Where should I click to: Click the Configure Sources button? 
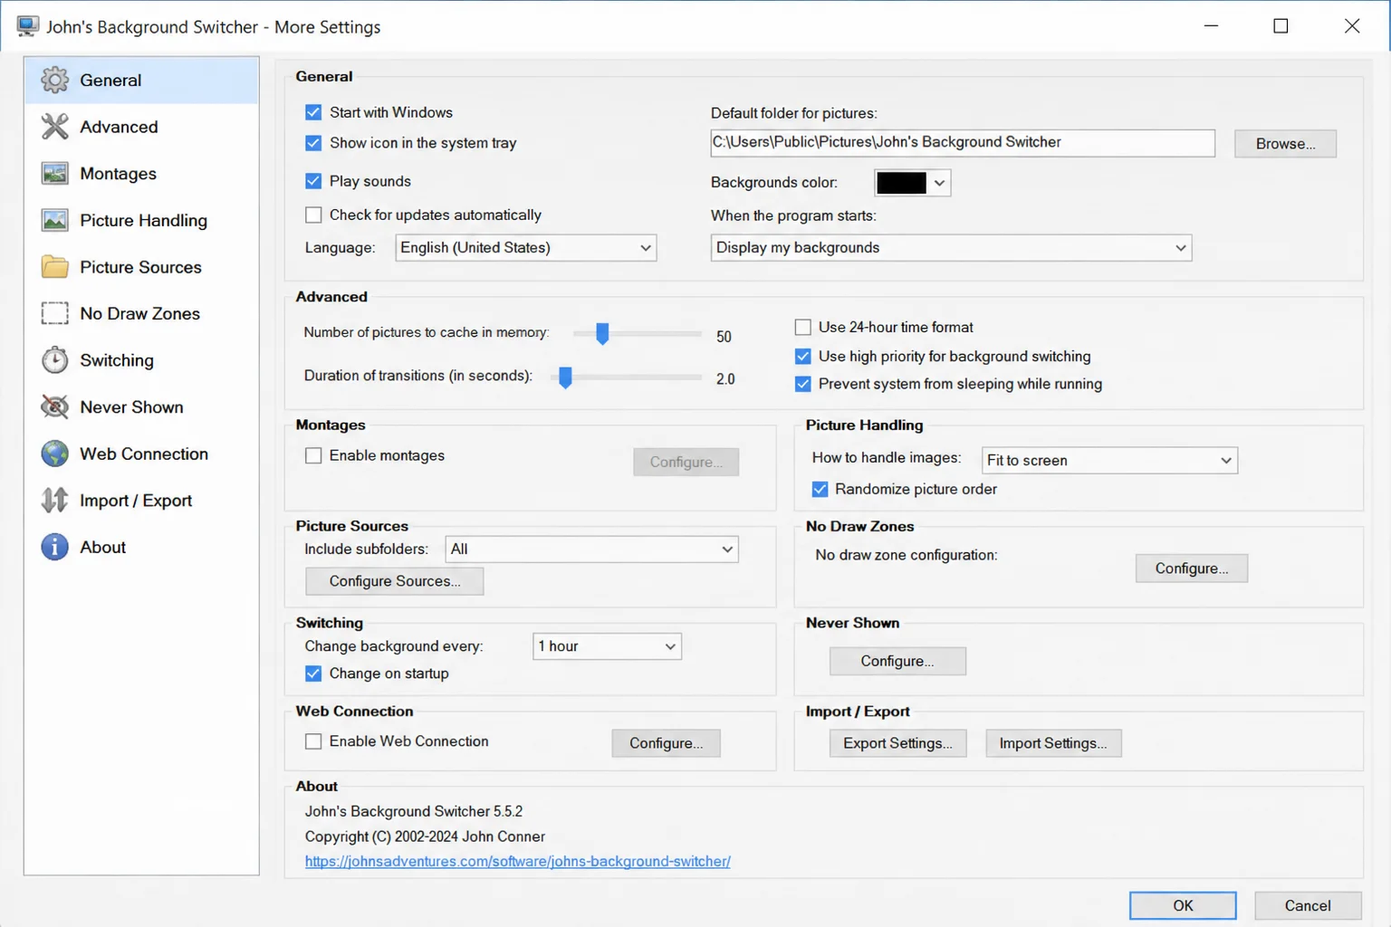394,581
